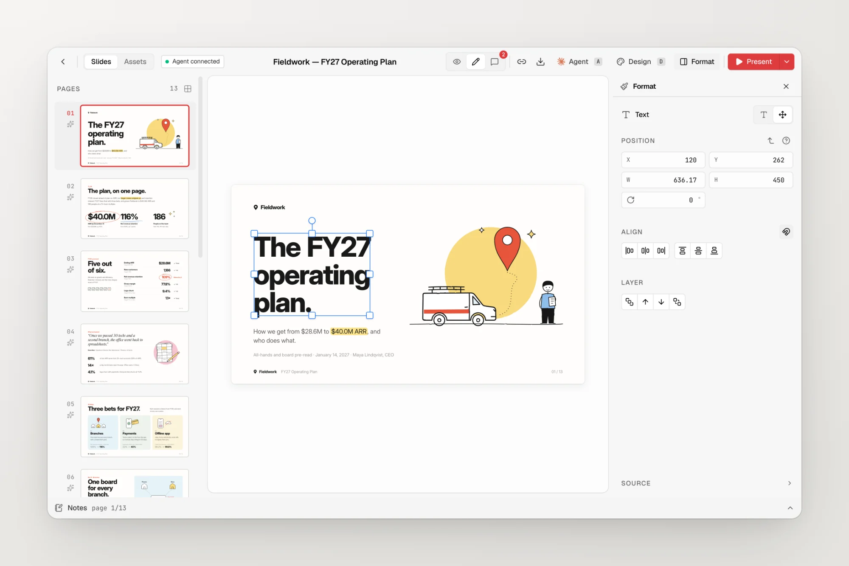Expand the Source section
Screen dimensions: 849x566
coord(707,483)
